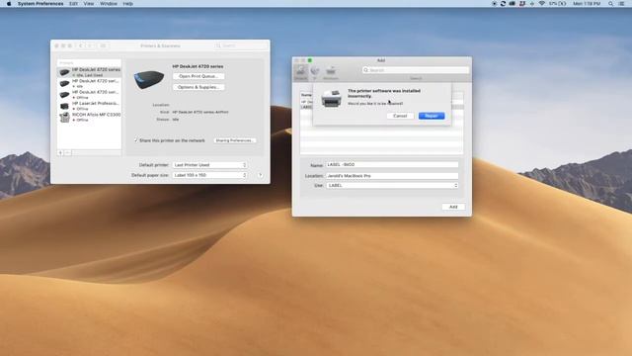Screen dimensions: 632x356
Task: Click the forward arrow in Printers & Scanners
Action: tap(90, 45)
